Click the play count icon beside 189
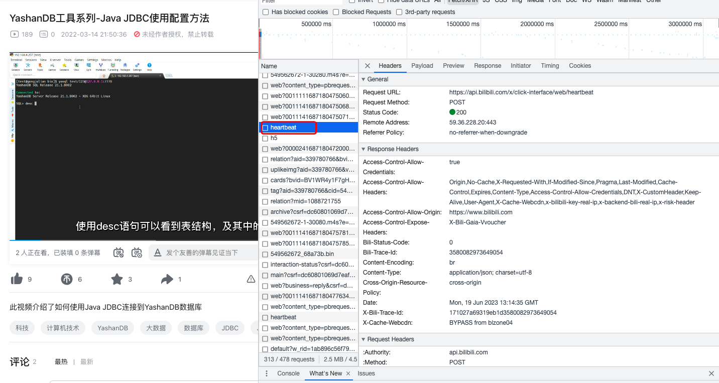719x383 pixels. tap(15, 34)
